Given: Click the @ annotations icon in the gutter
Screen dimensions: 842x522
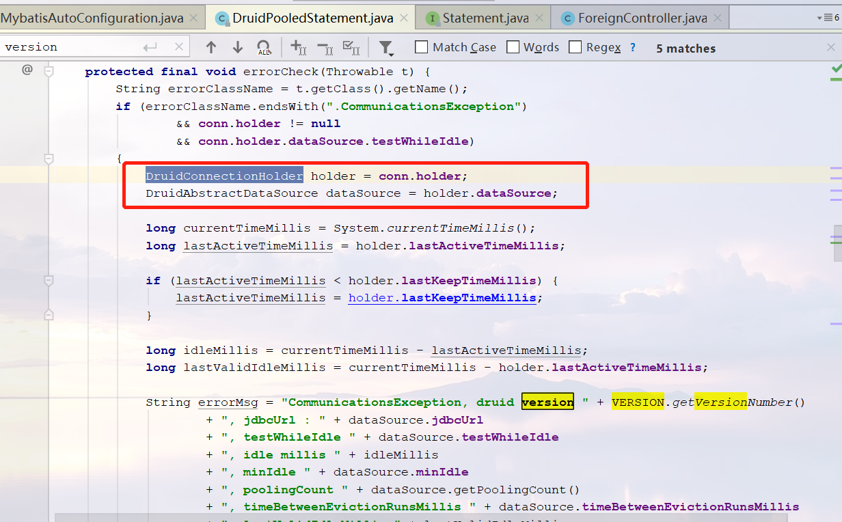Looking at the screenshot, I should [26, 69].
